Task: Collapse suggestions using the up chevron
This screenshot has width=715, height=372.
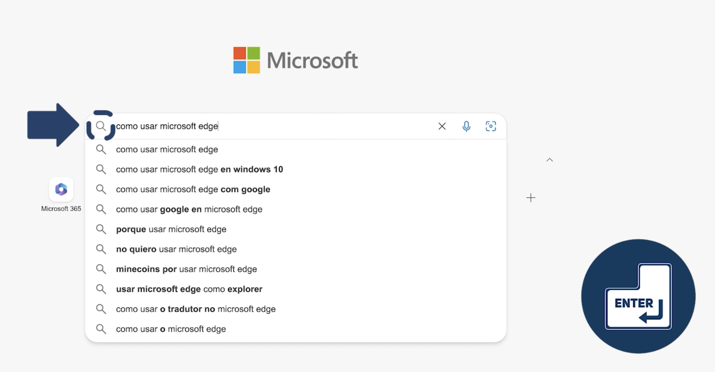Action: tap(549, 160)
